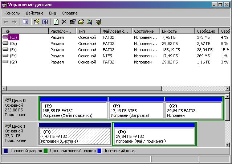This screenshot has height=164, width=232.
Task: Click the disk pane scroll up arrow
Action: (x=227, y=97)
